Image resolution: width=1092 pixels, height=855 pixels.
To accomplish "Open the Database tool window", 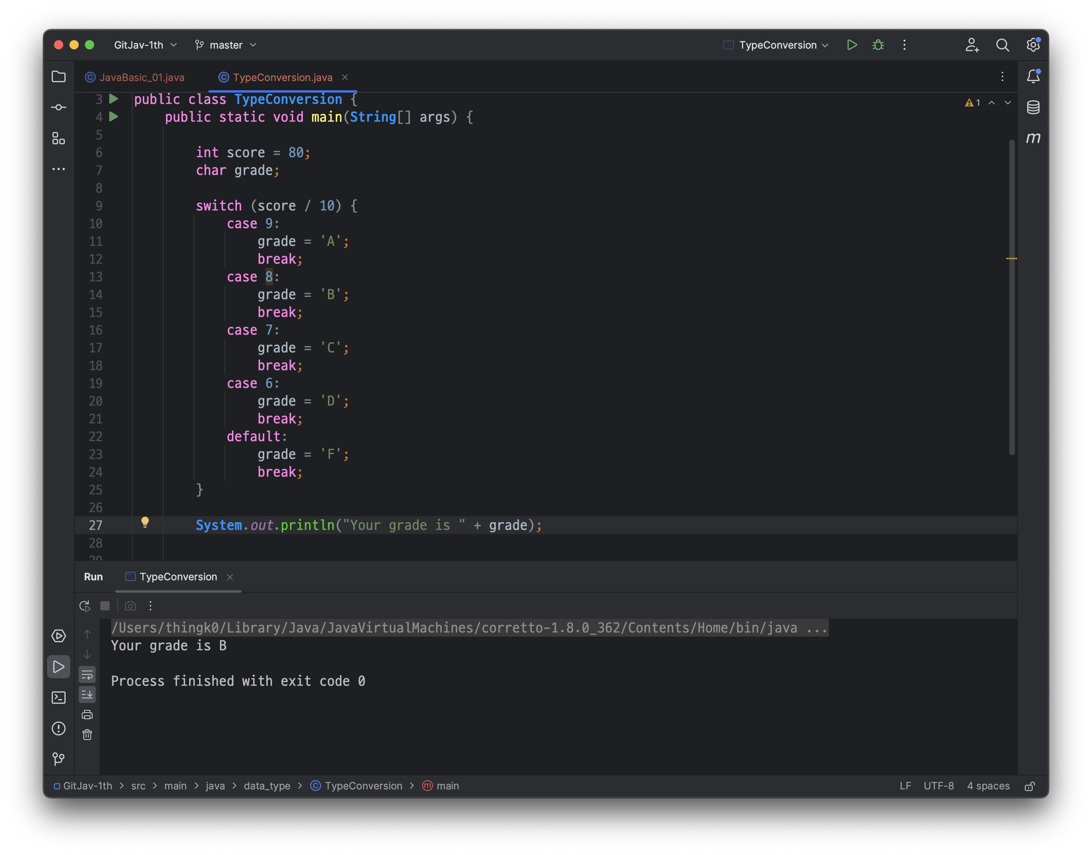I will tap(1033, 107).
